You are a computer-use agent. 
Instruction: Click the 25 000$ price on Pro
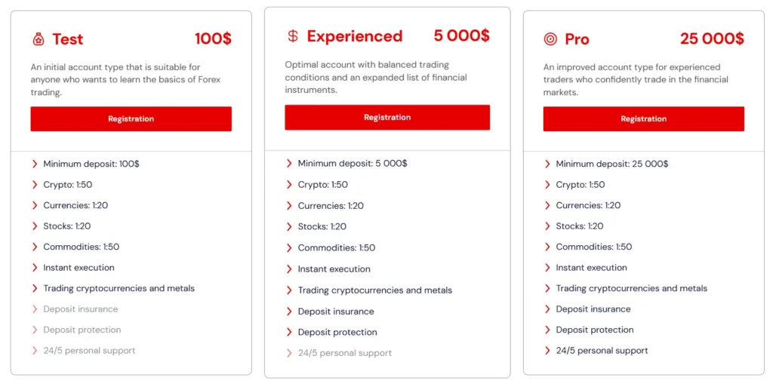(x=711, y=38)
